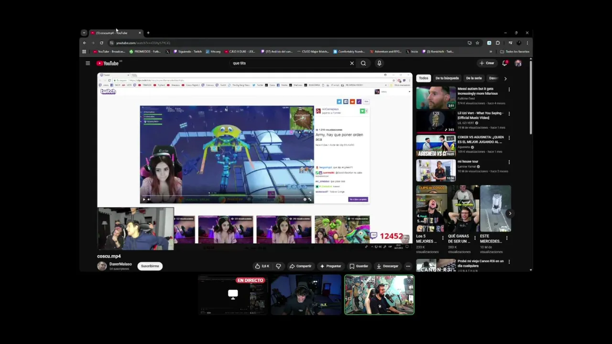
Task: Select the Todos filter chip
Action: pos(424,78)
